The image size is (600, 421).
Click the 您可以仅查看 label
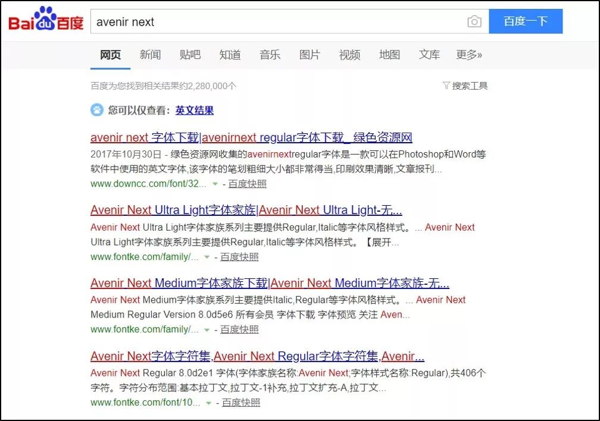(139, 111)
